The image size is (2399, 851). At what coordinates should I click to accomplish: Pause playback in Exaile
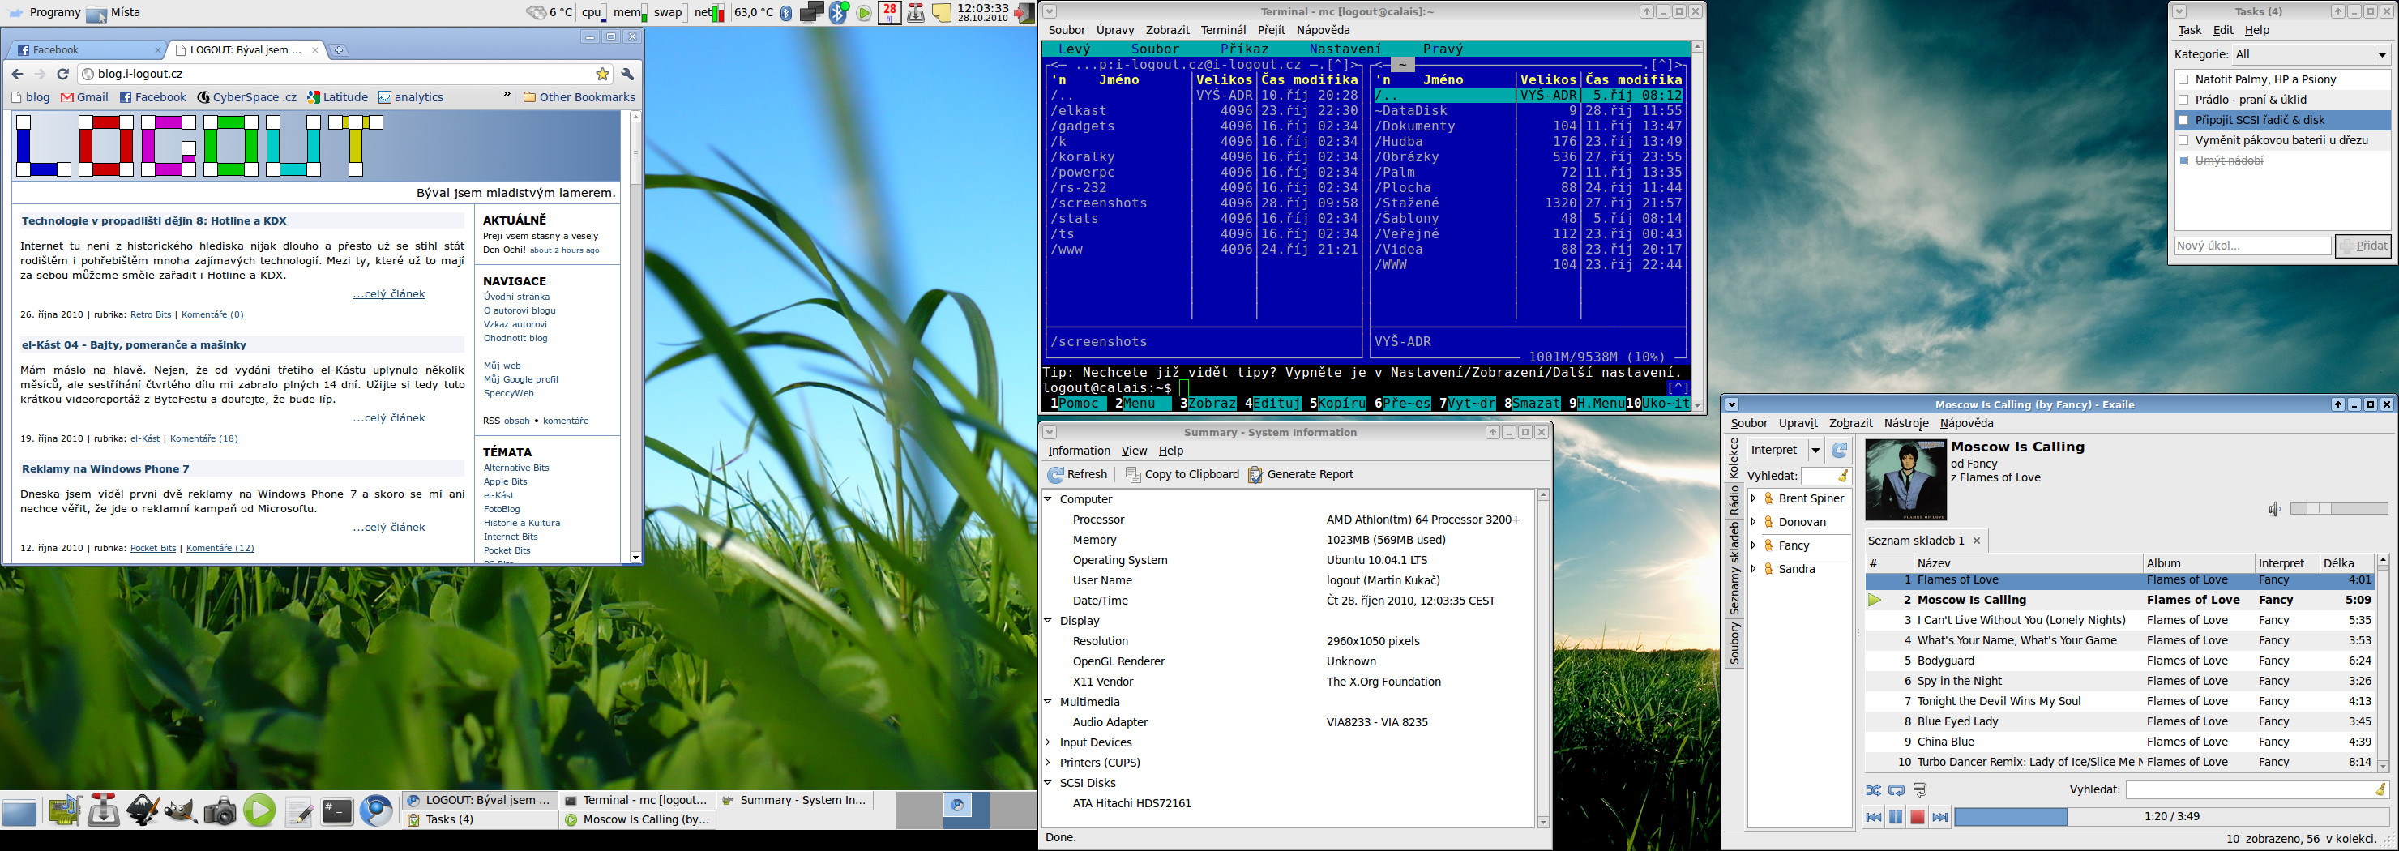1895,818
